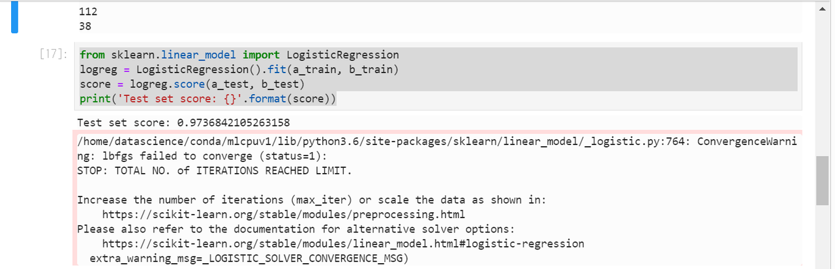
Task: Click the 'Test set score' output text
Action: point(183,123)
